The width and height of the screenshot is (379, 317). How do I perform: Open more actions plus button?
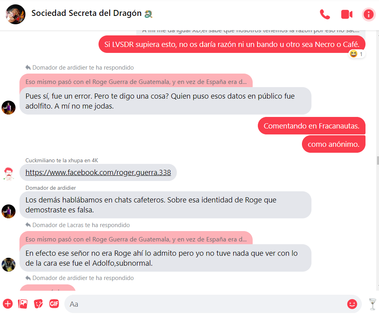8,304
